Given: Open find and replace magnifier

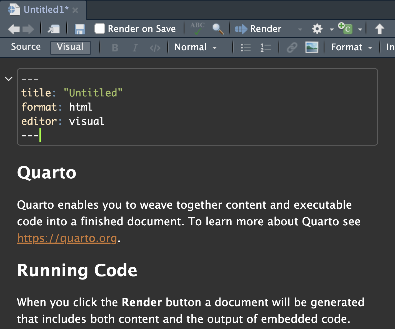Looking at the screenshot, I should point(218,29).
